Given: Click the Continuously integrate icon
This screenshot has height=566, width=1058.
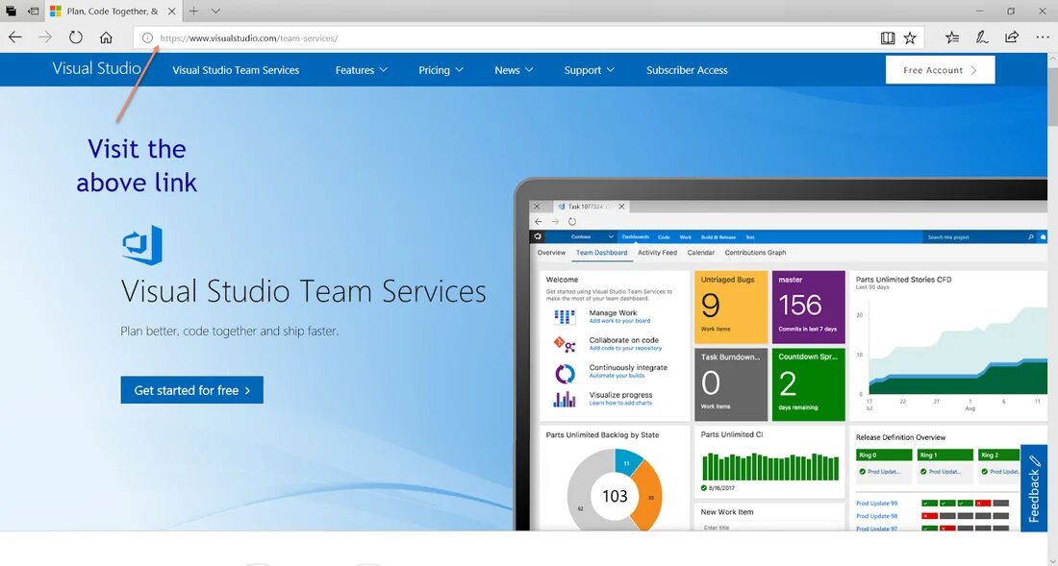Looking at the screenshot, I should tap(565, 373).
